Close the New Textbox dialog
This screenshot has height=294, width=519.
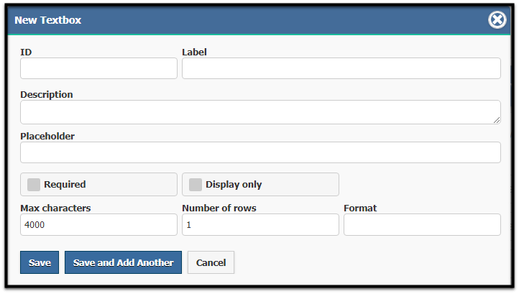point(497,20)
